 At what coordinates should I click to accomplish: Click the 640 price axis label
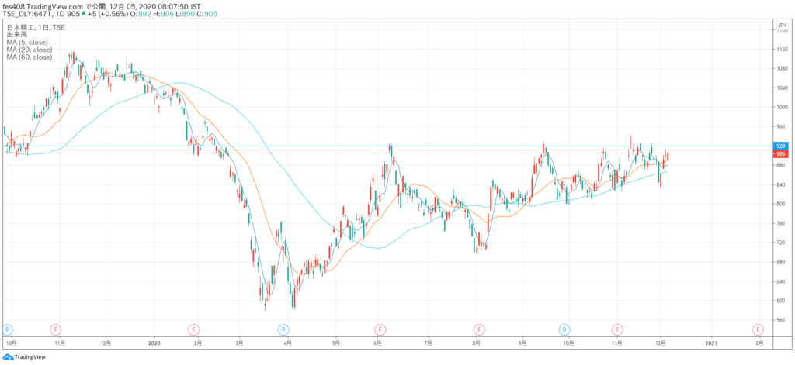(781, 281)
